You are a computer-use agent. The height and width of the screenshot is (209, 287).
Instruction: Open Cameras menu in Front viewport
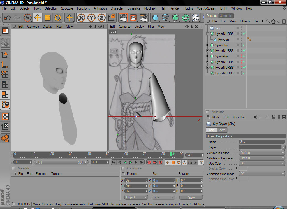tap(125, 27)
